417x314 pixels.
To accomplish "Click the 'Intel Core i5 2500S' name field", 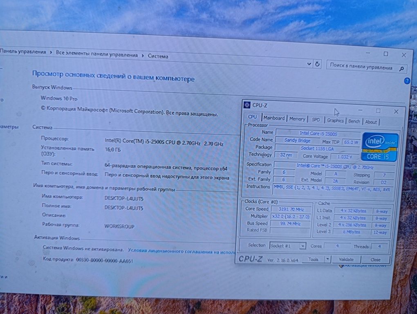I will click(318, 133).
